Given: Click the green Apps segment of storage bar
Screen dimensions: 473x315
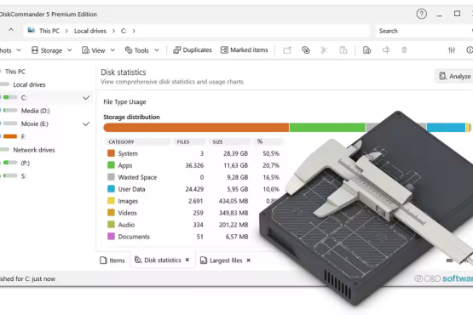Looking at the screenshot, I should coord(327,128).
